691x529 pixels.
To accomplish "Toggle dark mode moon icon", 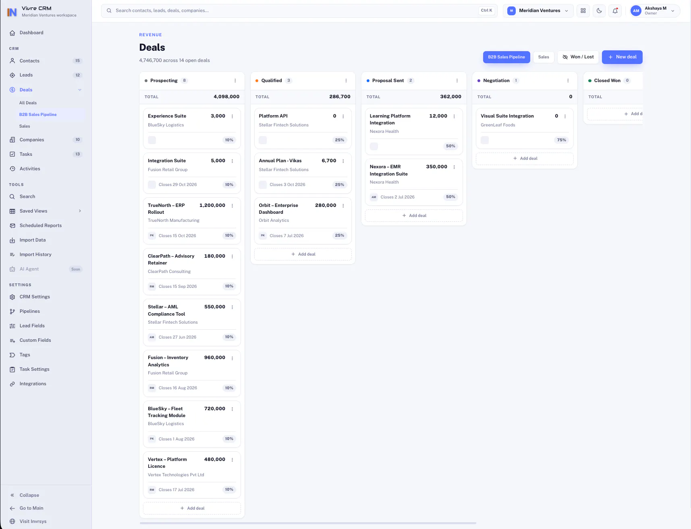I will point(599,11).
